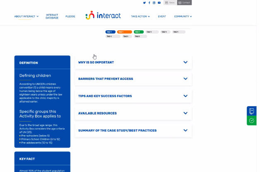Toggle the orange TAG 1 filter
Screen dimensions: 260x172
click(x=124, y=32)
